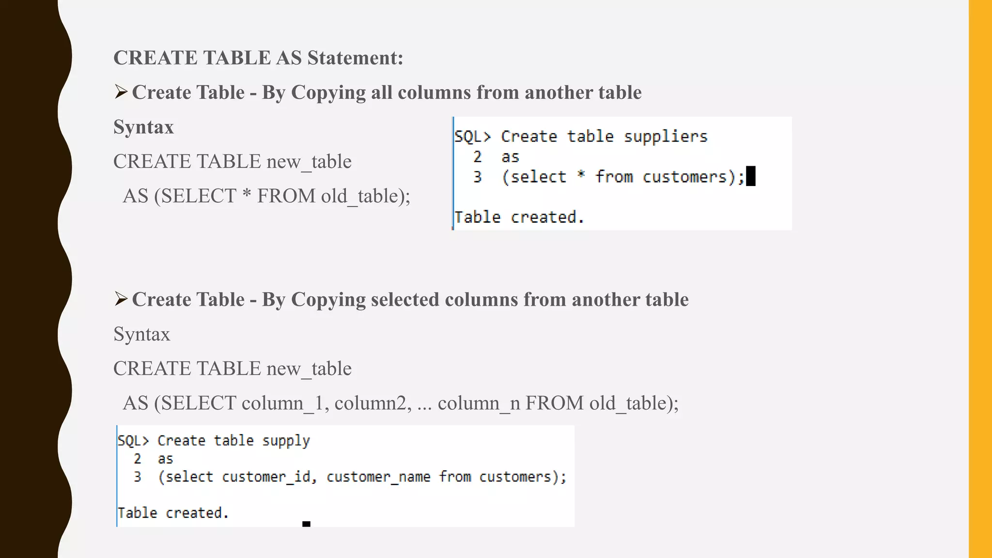The height and width of the screenshot is (558, 992).
Task: Select the bold 'Syntax' label
Action: coord(143,127)
